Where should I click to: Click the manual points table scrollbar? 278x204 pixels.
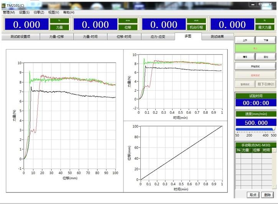[274, 169]
